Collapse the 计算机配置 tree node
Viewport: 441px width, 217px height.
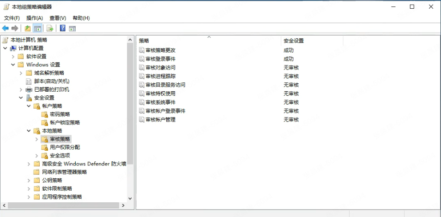tap(5, 48)
